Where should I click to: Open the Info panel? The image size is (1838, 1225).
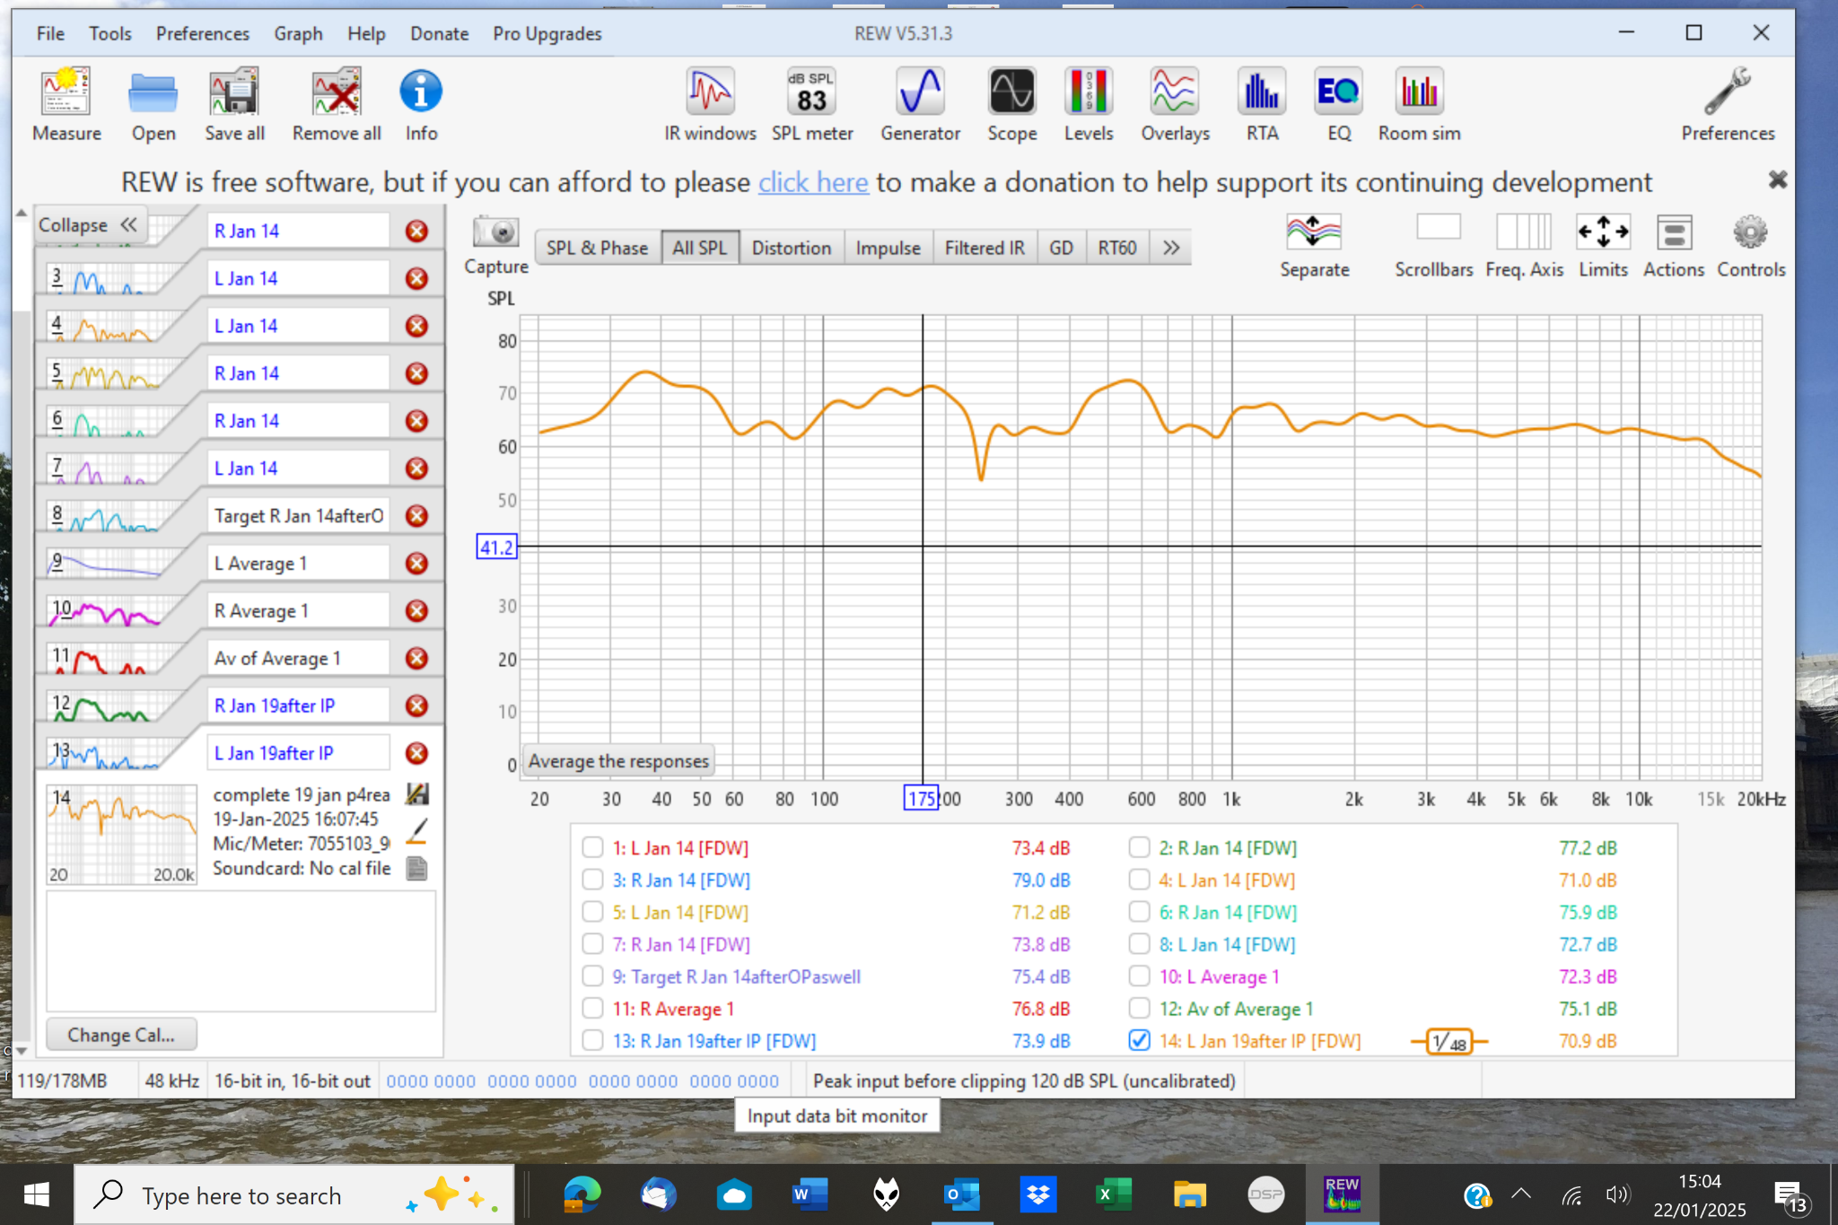[x=421, y=104]
